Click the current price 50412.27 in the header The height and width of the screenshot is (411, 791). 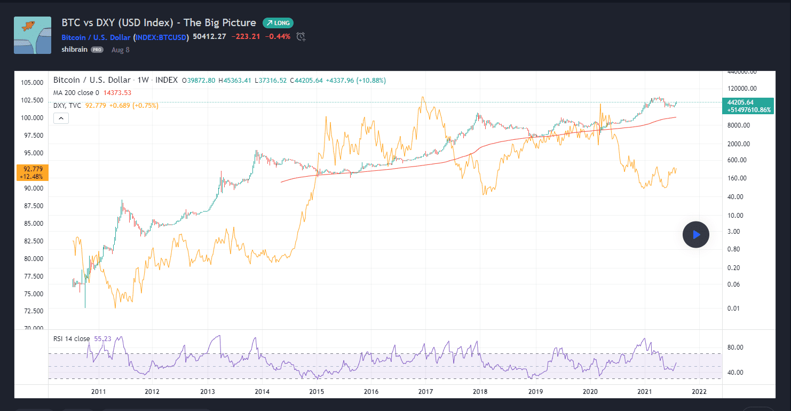pos(209,37)
